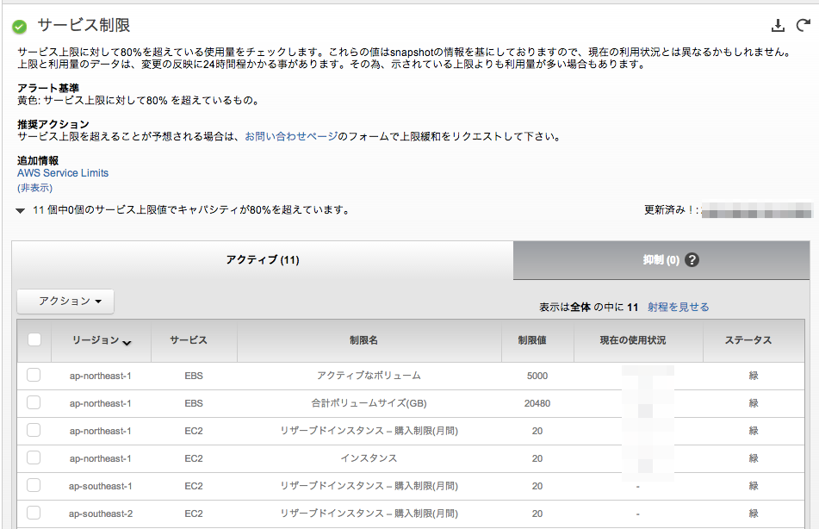Click 緑 status in ap-southeast-2 row
Screen dimensions: 819x529
754,513
